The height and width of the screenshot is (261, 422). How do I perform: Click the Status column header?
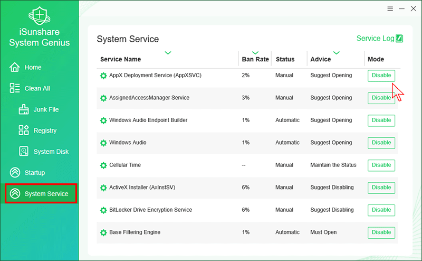pos(285,59)
